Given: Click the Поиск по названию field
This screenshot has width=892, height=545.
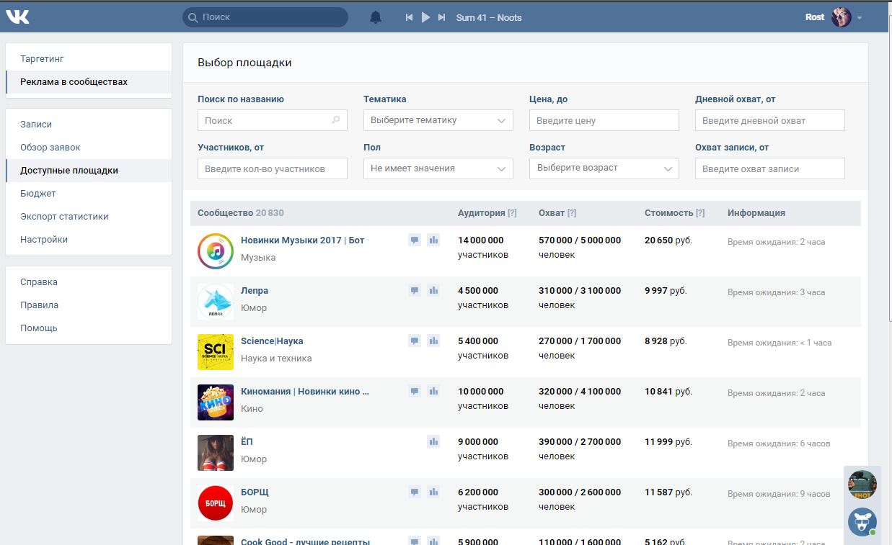Looking at the screenshot, I should 273,120.
